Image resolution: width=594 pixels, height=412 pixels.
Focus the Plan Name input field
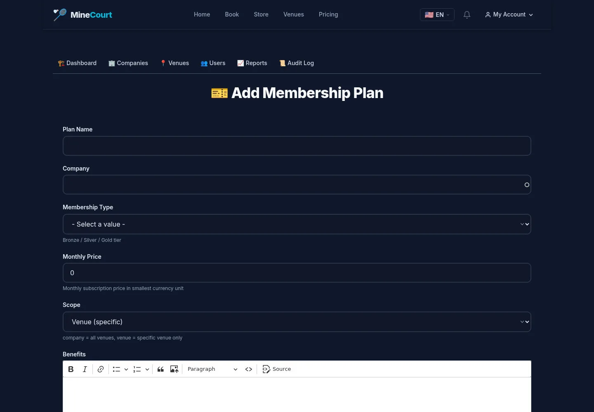tap(297, 146)
